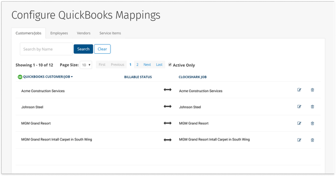Select QuickBooks customer Johnson Steel
The image size is (336, 176).
32,107
